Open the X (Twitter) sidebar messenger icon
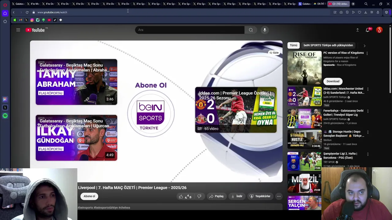This screenshot has width=392, height=220. [5, 108]
